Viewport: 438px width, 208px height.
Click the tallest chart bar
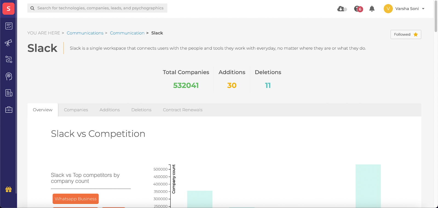368,186
